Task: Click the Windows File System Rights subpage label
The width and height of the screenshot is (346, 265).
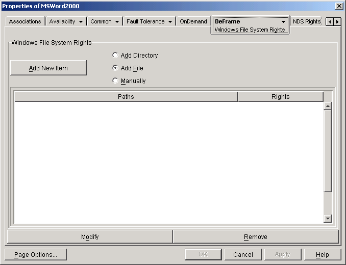Action: point(250,30)
